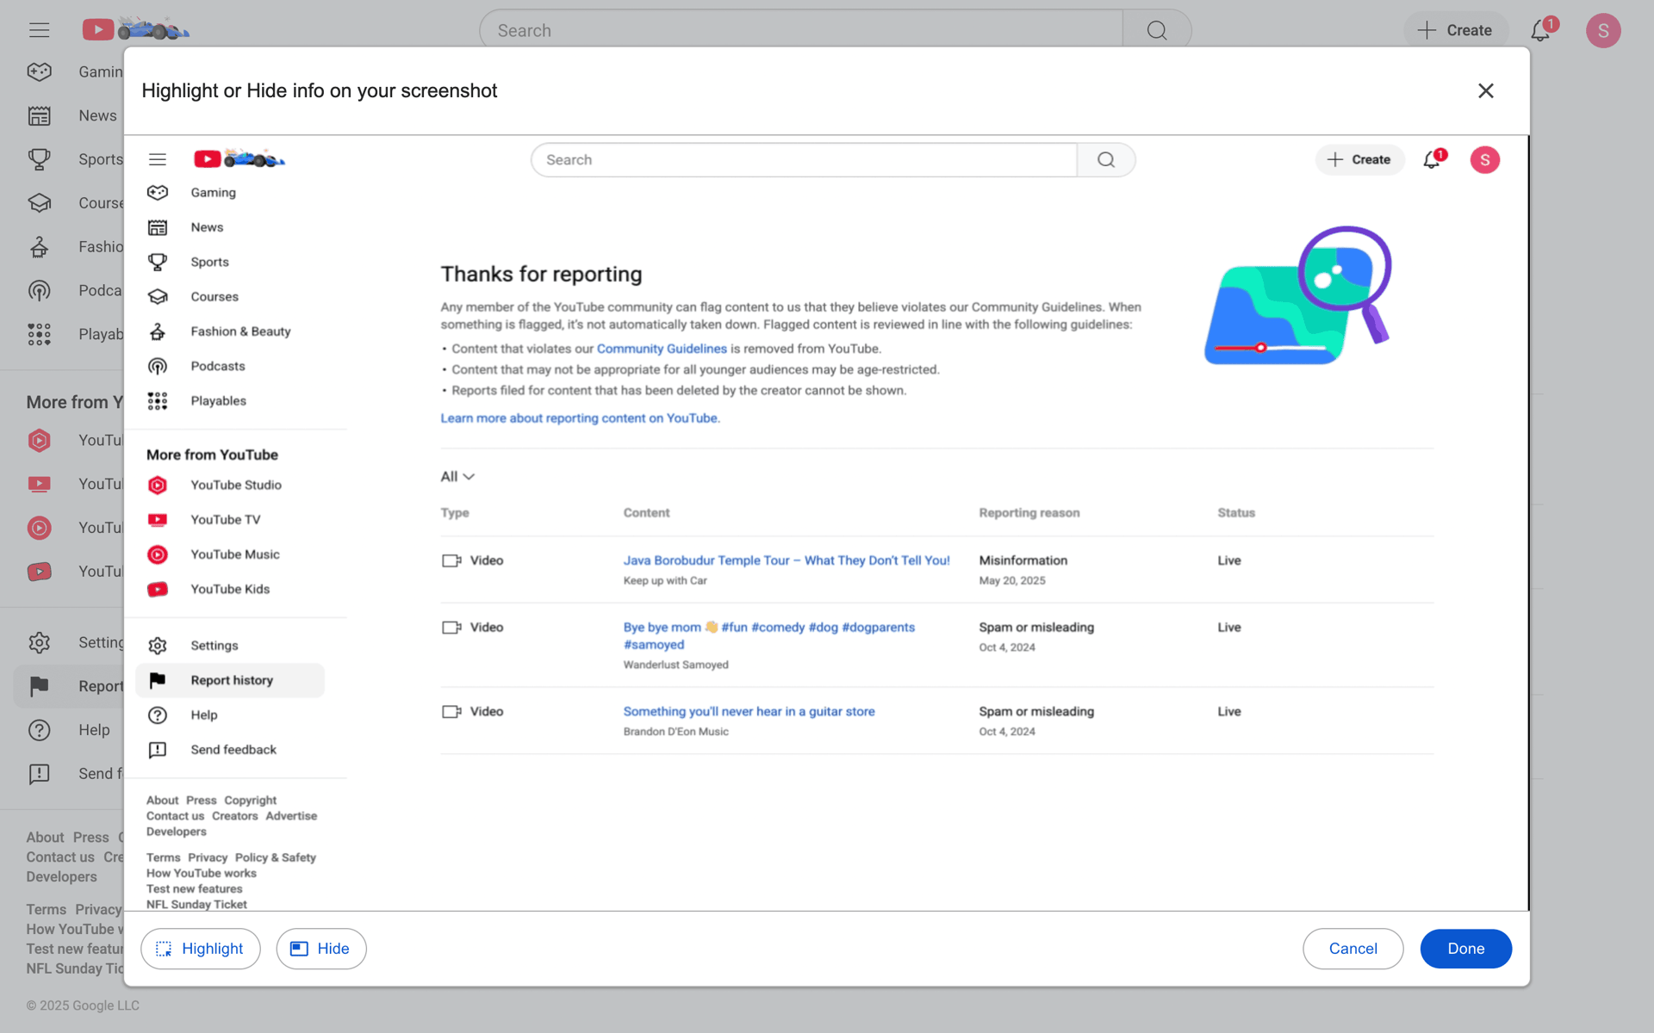1654x1033 pixels.
Task: Click the Report history flag icon in preview
Action: click(158, 680)
